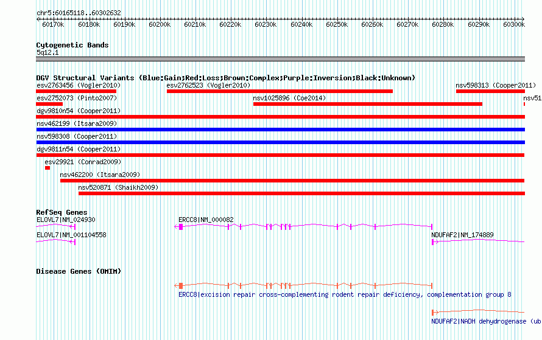Open the ERCC8 excision repair description link
Viewport: 542px width, 340px height.
tap(345, 295)
